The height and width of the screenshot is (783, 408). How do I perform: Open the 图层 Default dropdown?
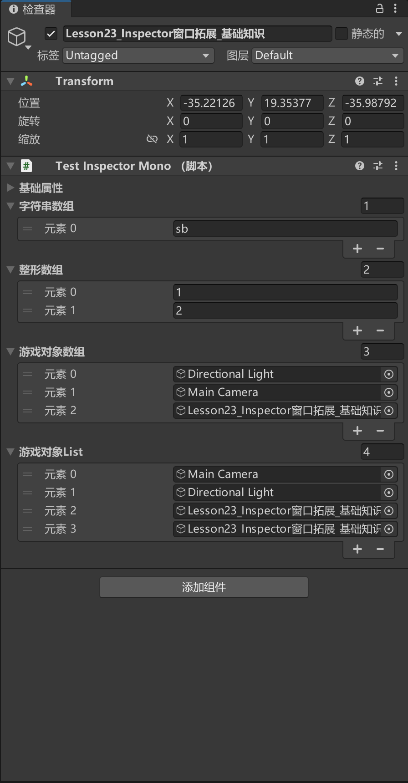point(327,56)
